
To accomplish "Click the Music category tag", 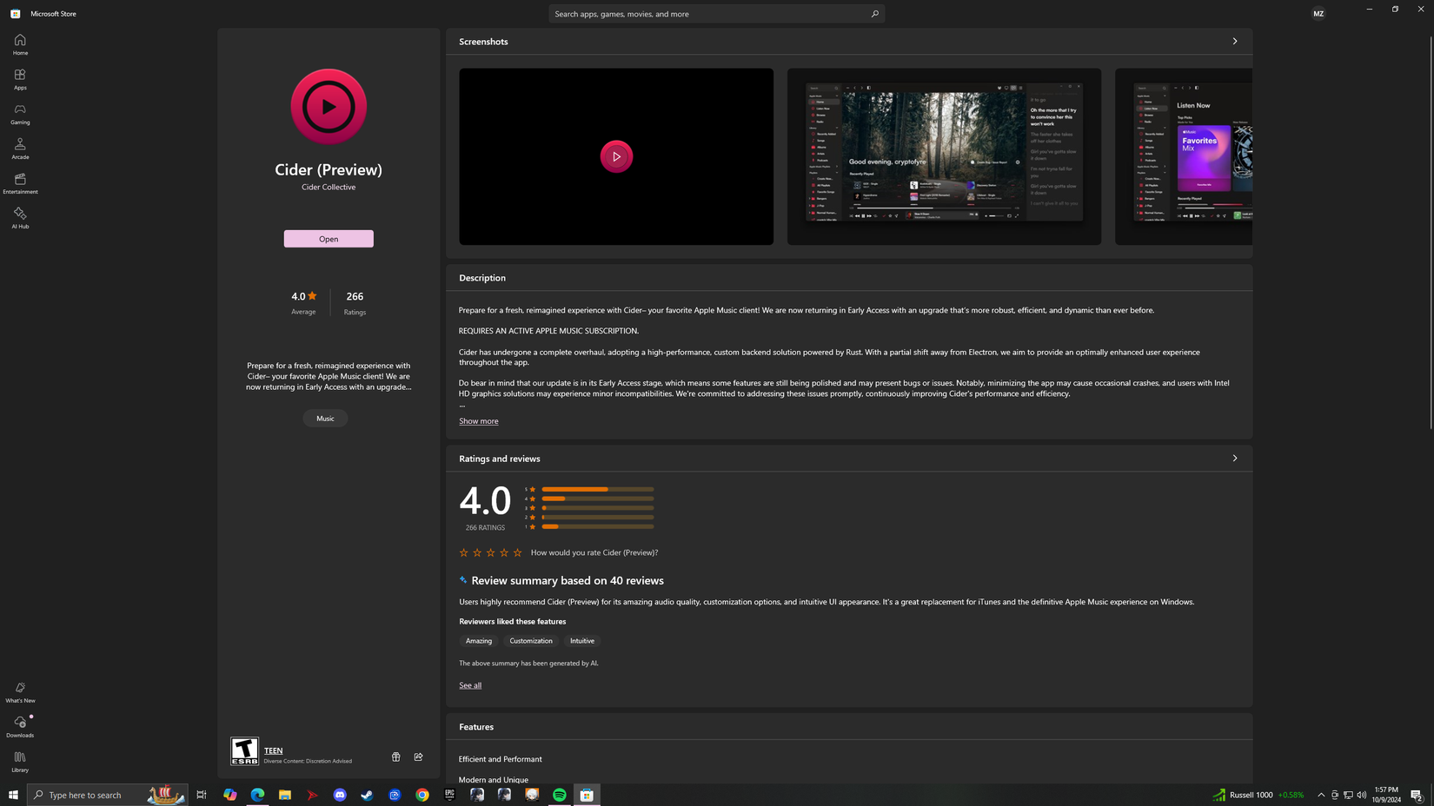I will tap(325, 418).
